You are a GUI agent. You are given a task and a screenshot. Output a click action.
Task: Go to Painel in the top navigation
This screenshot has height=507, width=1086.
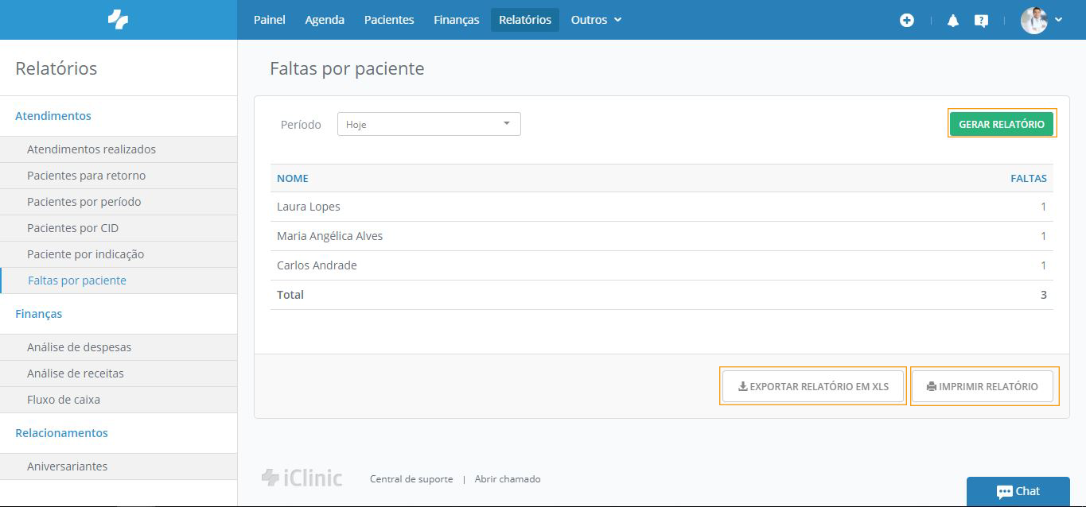click(270, 20)
